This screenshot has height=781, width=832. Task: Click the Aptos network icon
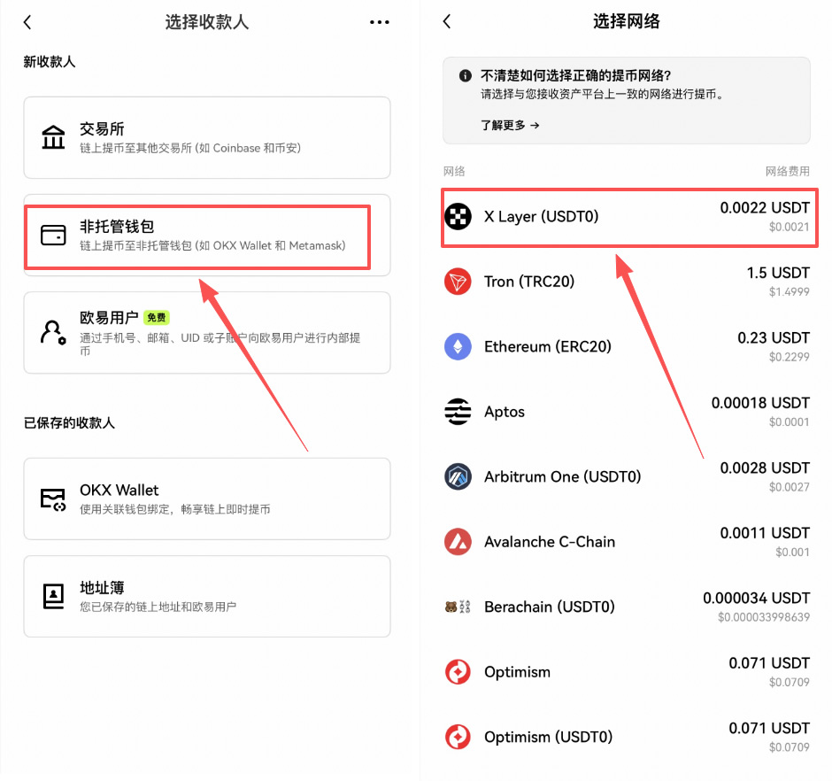click(458, 411)
